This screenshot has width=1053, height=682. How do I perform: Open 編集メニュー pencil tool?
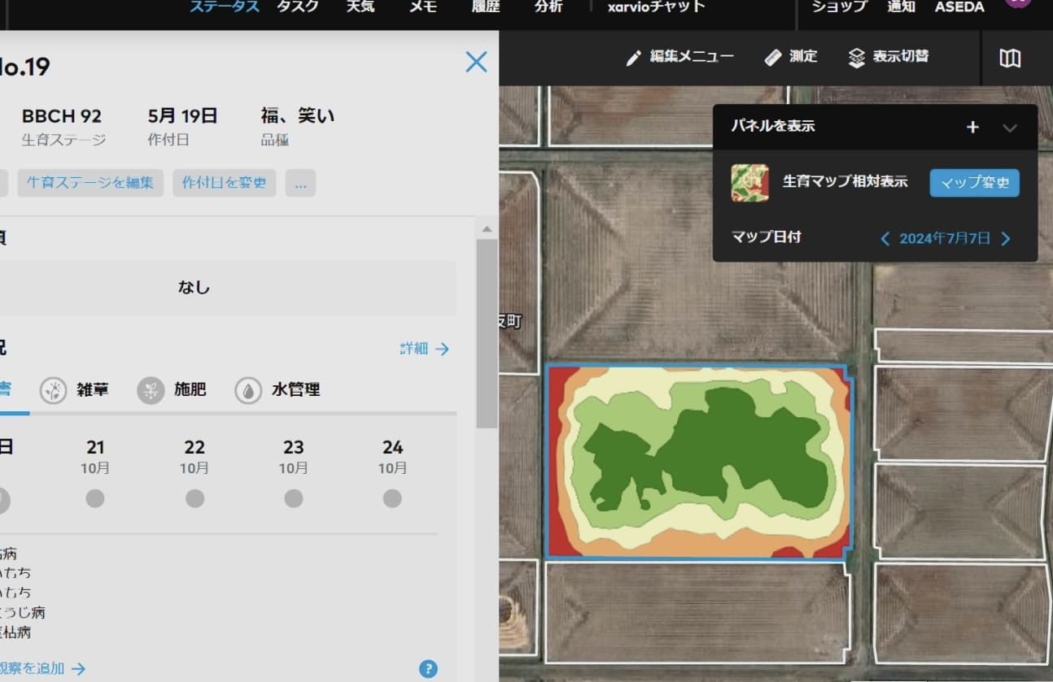coord(679,57)
